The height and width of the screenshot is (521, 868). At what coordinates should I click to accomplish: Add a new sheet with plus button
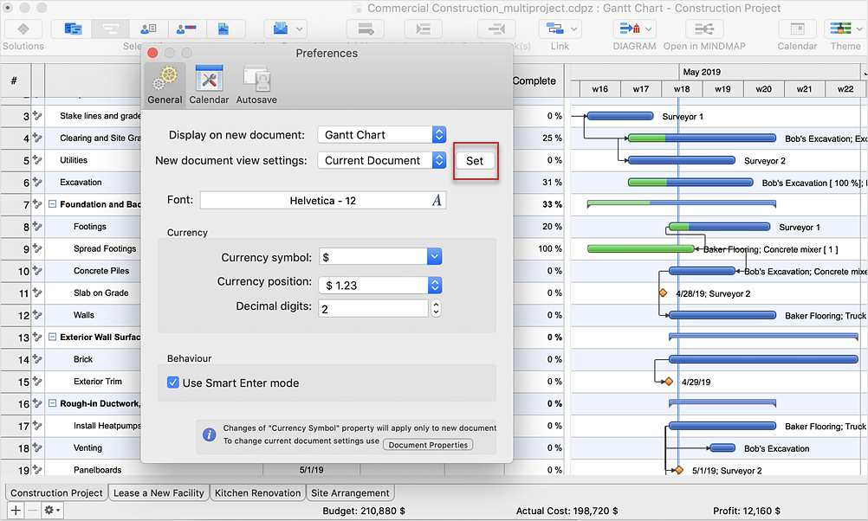[x=16, y=511]
